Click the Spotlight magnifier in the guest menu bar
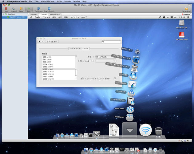Viewport: 194px width, 154px height. tap(188, 17)
